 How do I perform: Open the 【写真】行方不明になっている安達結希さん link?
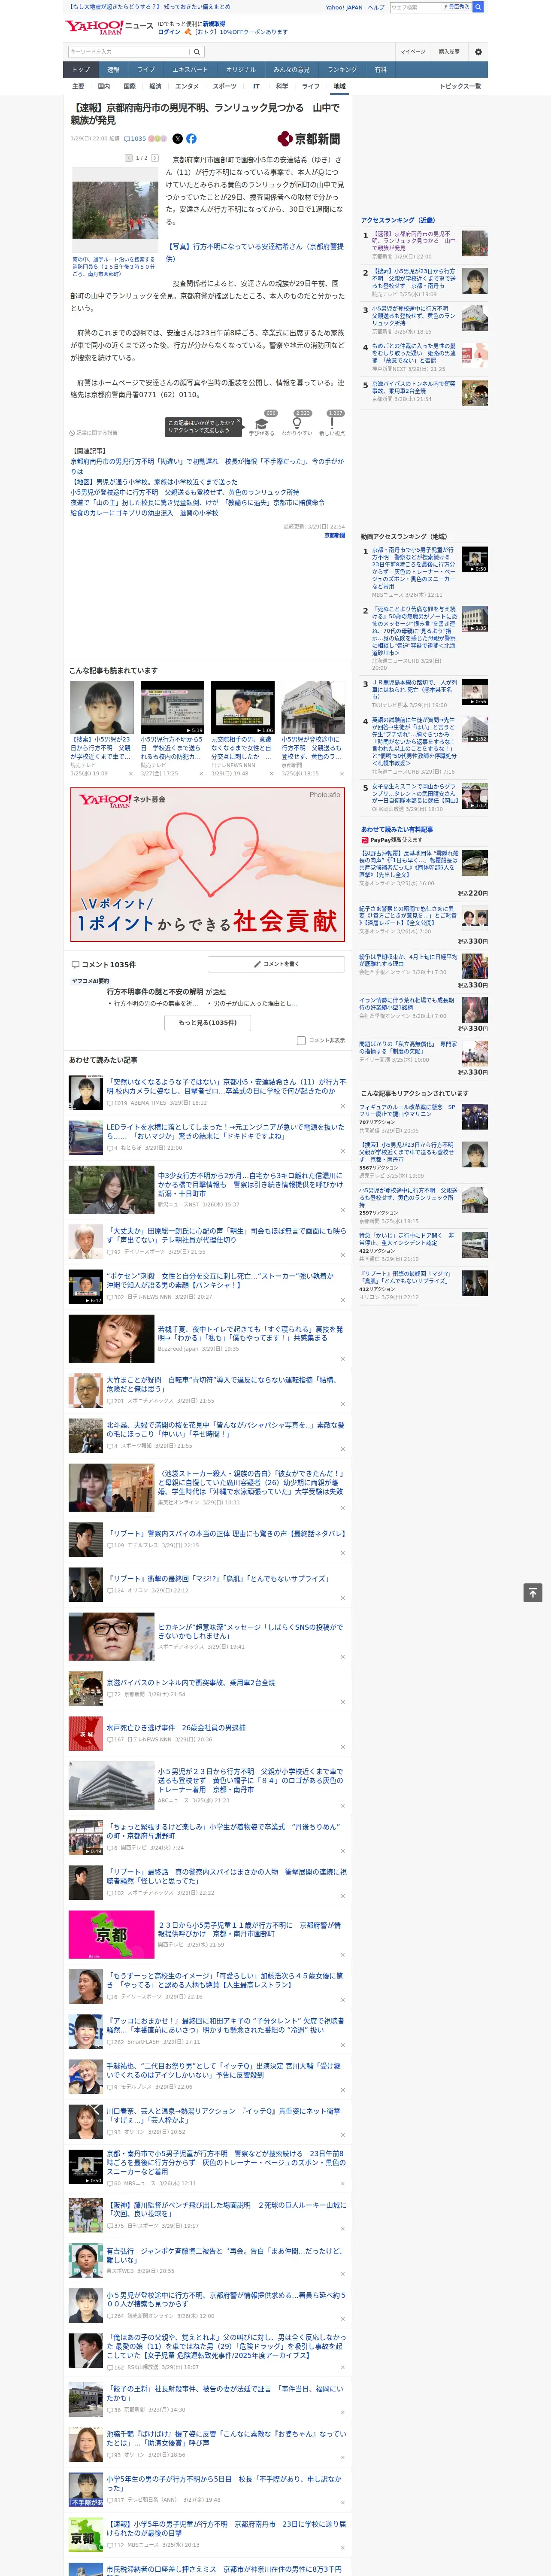pyautogui.click(x=254, y=252)
